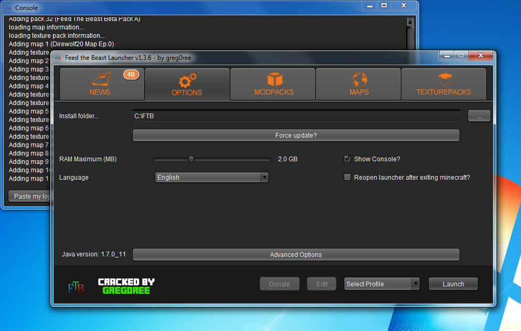Click the 40 unread news badge

(x=131, y=75)
